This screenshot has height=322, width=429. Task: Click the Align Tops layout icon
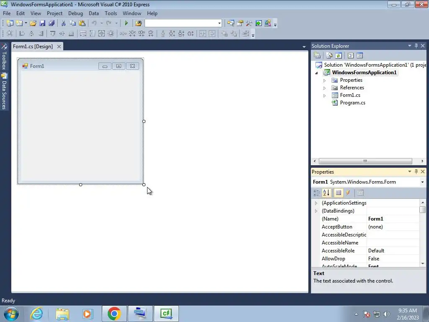coord(53,34)
